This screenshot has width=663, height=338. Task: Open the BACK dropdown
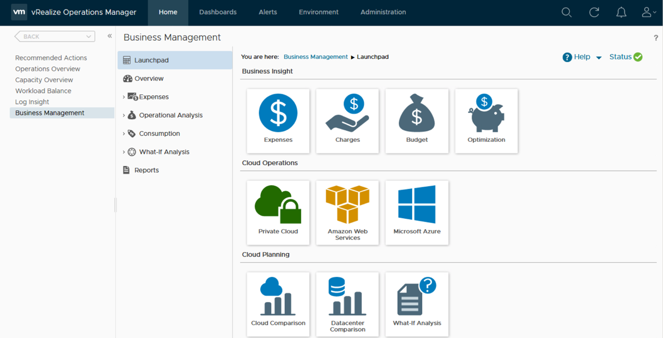pyautogui.click(x=54, y=35)
